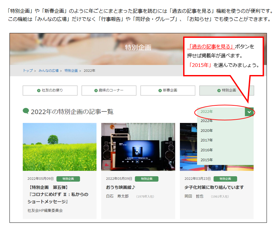This screenshot has width=279, height=229.
Task: Select the 2022年 breadcrumb text
Action: (90, 71)
